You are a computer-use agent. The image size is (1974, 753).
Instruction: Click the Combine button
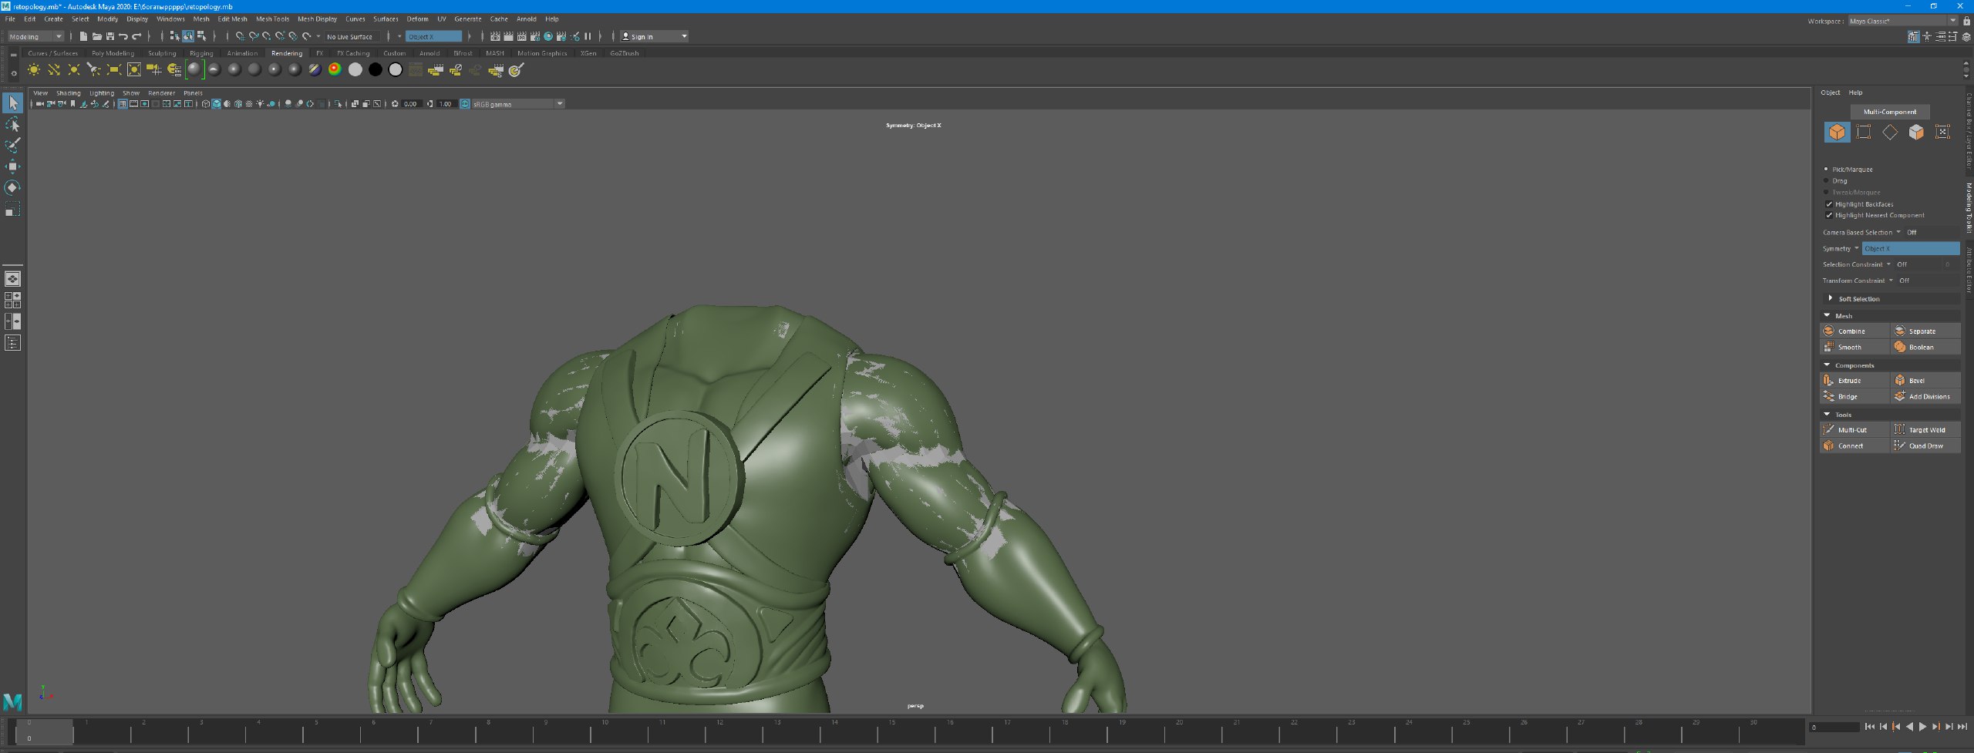[1854, 331]
